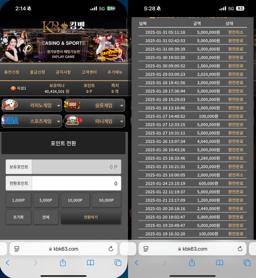Tap the page settings icon in right address bar

coord(146,249)
